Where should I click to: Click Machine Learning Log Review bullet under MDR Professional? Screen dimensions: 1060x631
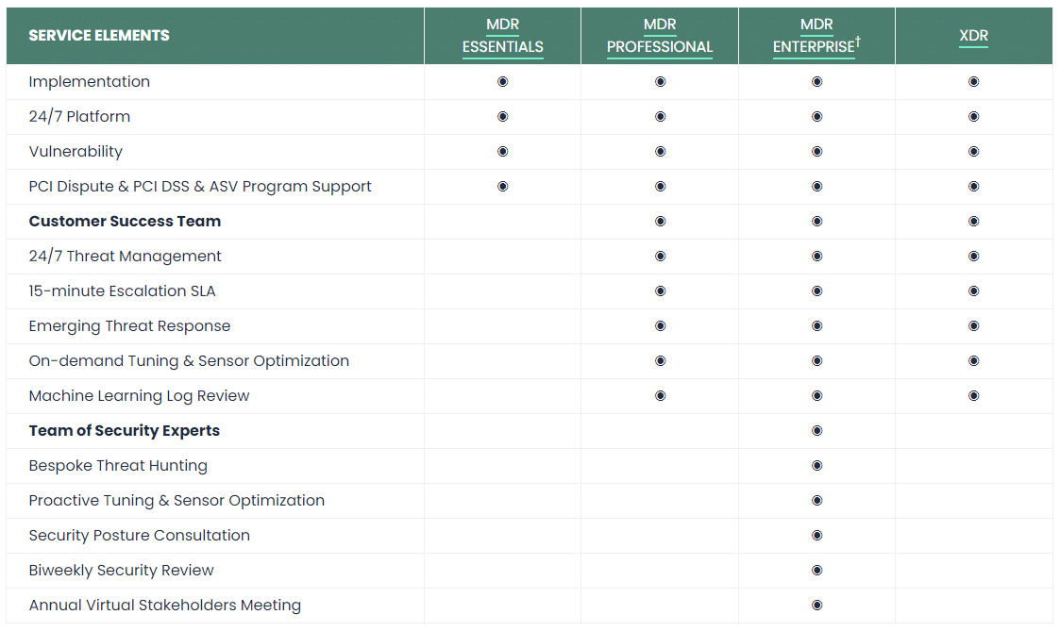(660, 396)
